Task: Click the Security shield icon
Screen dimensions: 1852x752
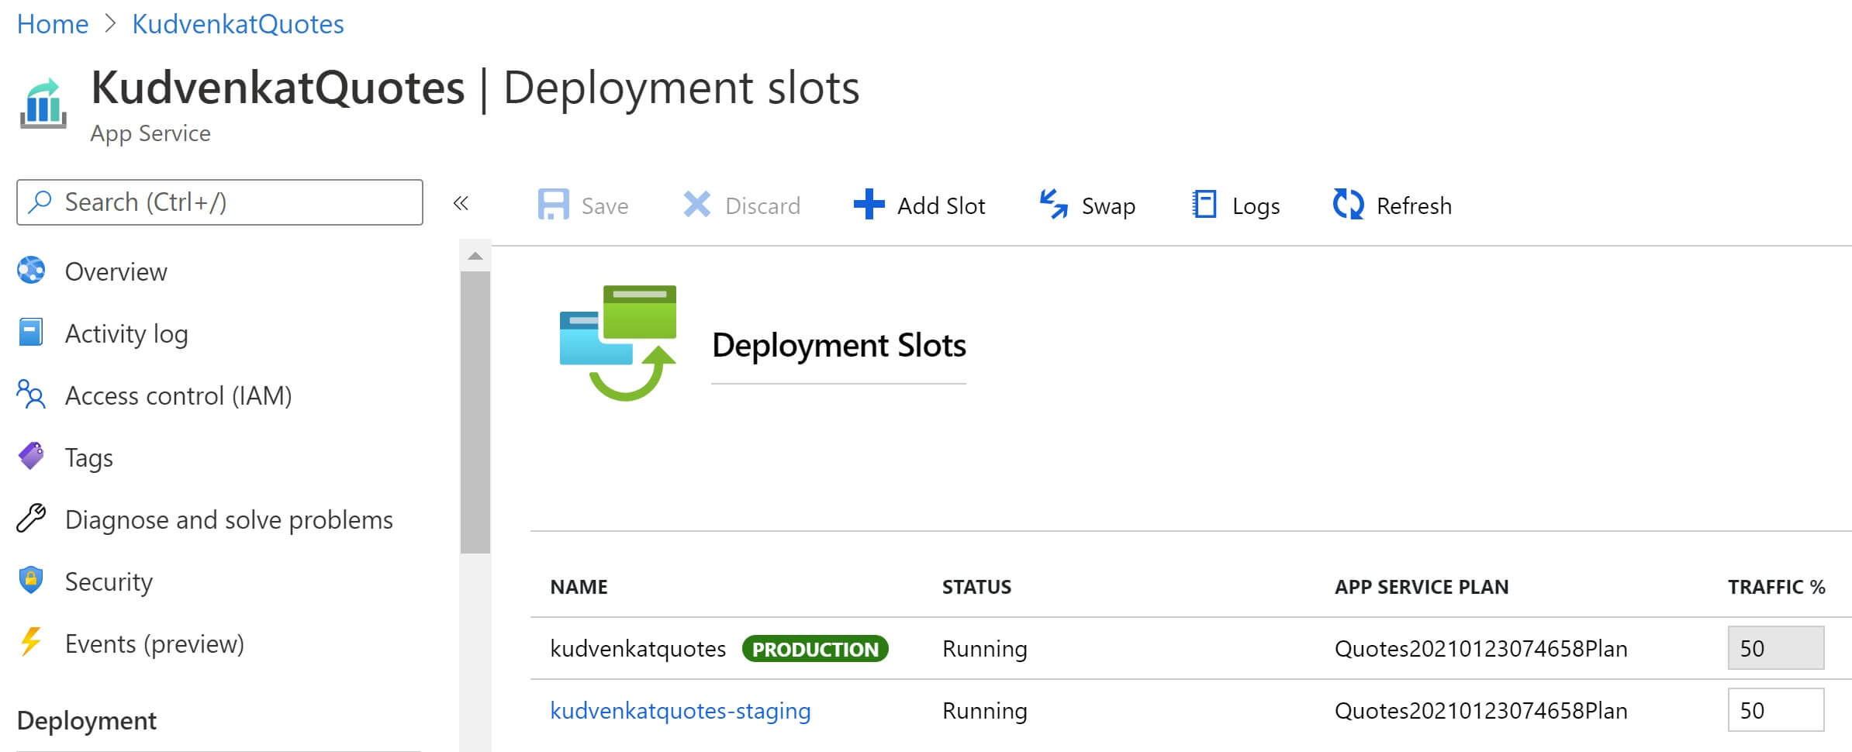Action: (x=31, y=580)
